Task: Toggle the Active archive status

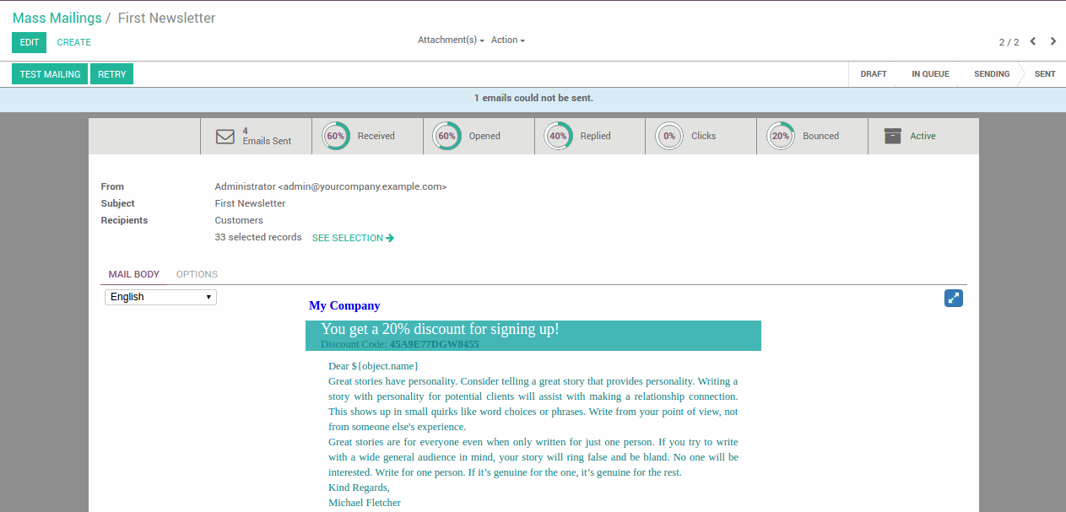Action: [923, 136]
